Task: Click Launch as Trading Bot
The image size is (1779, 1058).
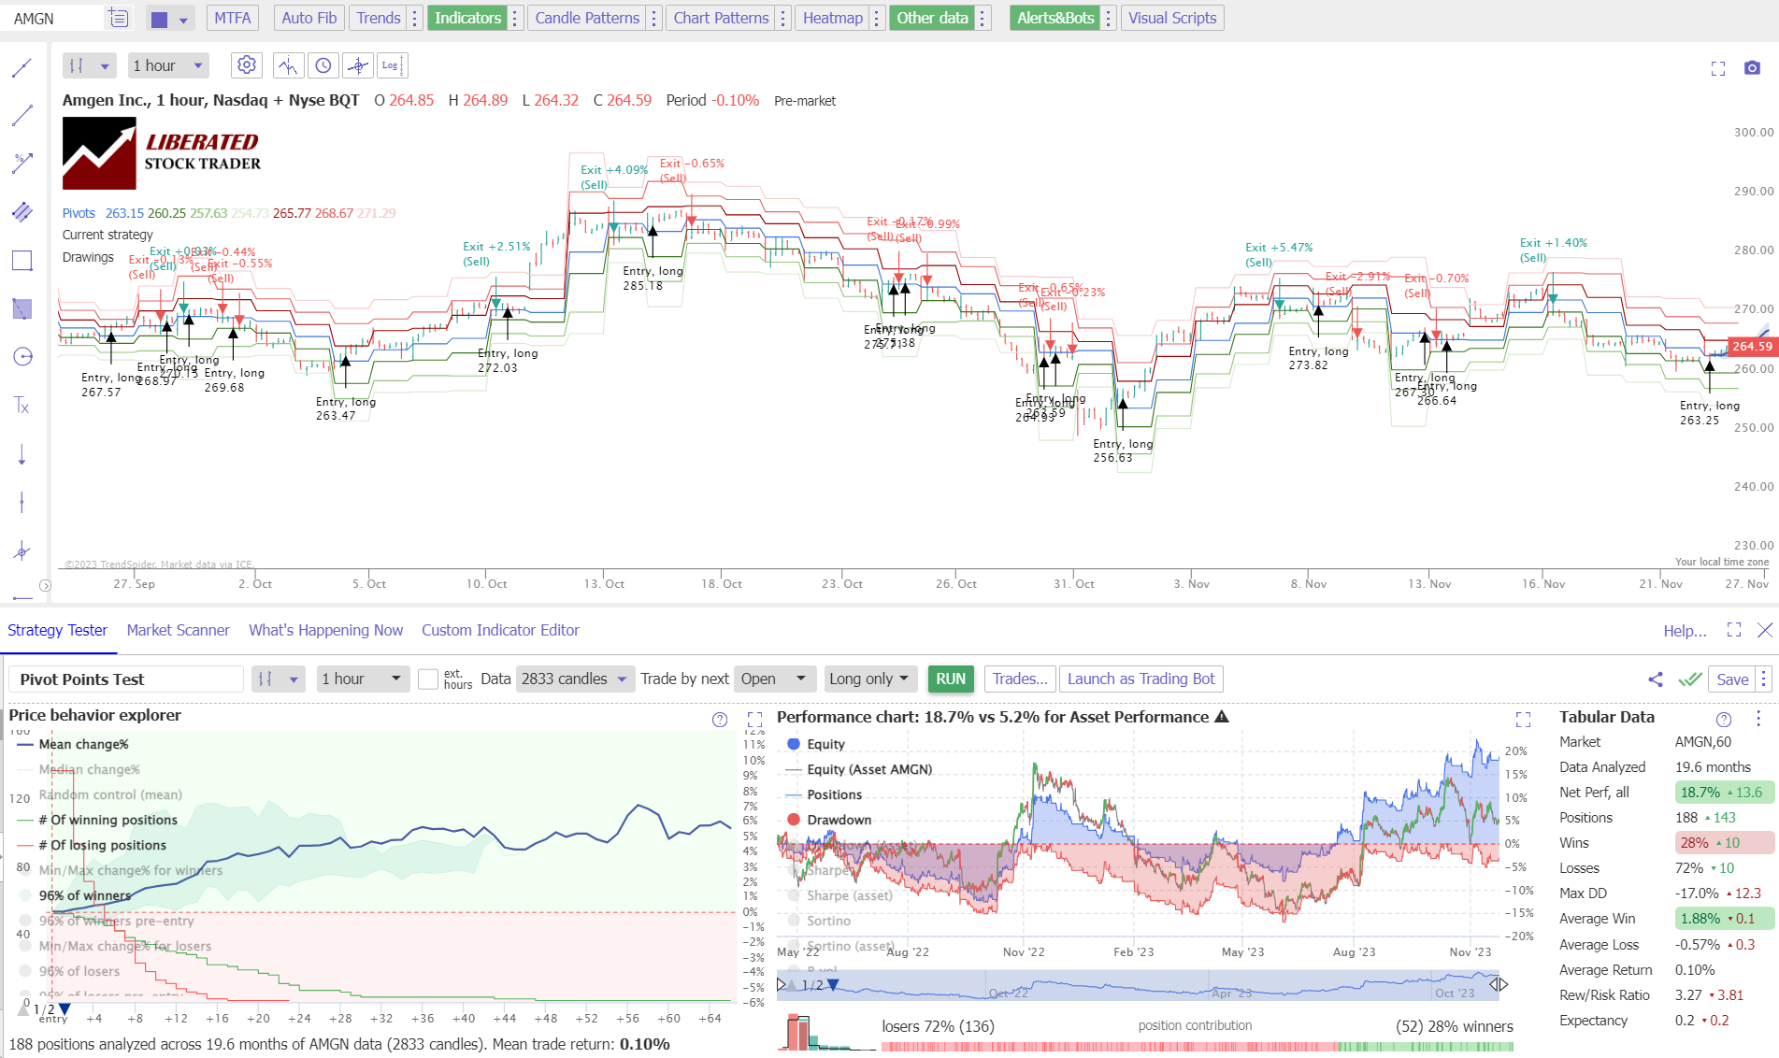Action: coord(1141,679)
